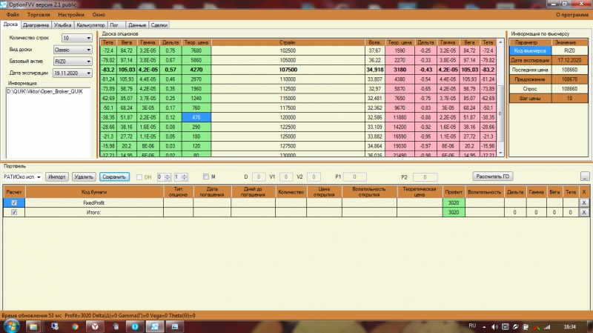Click the Сохранить button

pyautogui.click(x=114, y=177)
